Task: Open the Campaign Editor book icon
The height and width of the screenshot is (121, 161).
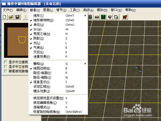Action: click(x=97, y=17)
